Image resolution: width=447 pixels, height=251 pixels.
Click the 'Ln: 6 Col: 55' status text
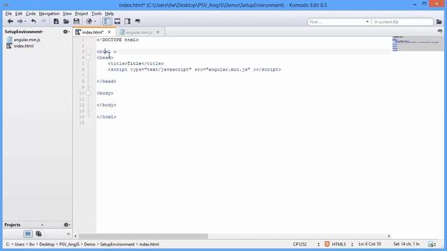coord(369,244)
